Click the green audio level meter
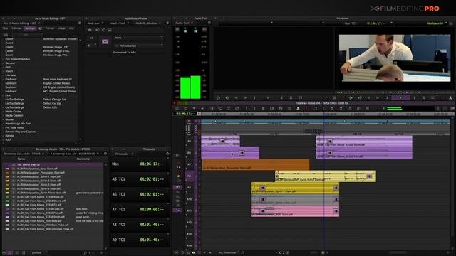456x256 pixels. point(190,87)
